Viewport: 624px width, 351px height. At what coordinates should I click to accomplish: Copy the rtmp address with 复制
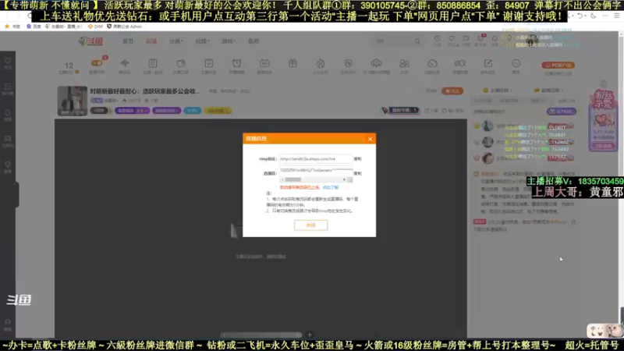coord(357,159)
